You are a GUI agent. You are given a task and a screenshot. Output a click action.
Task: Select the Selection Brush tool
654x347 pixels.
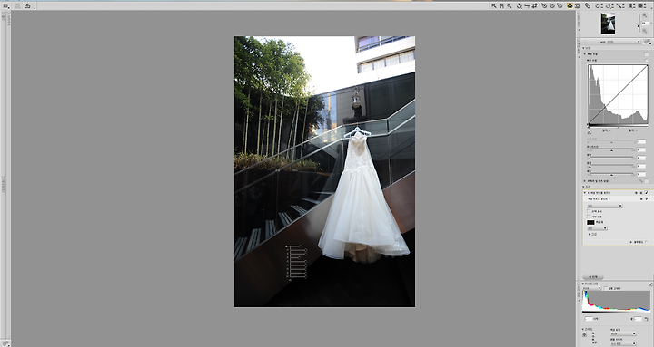[620, 5]
